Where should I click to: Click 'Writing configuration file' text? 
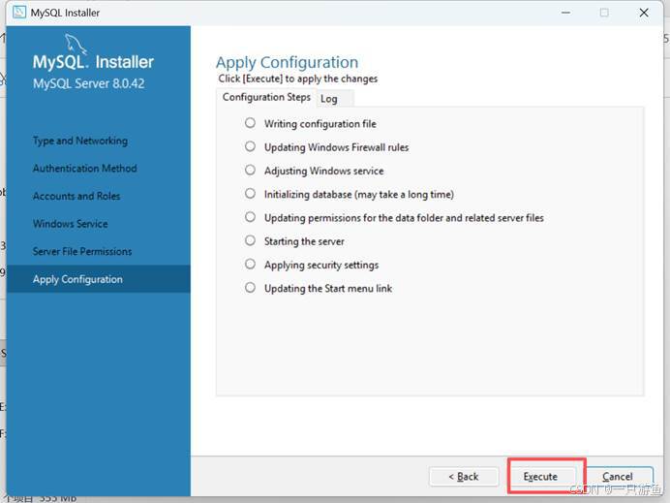[320, 124]
